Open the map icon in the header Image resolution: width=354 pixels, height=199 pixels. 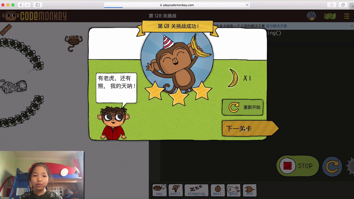(330, 16)
